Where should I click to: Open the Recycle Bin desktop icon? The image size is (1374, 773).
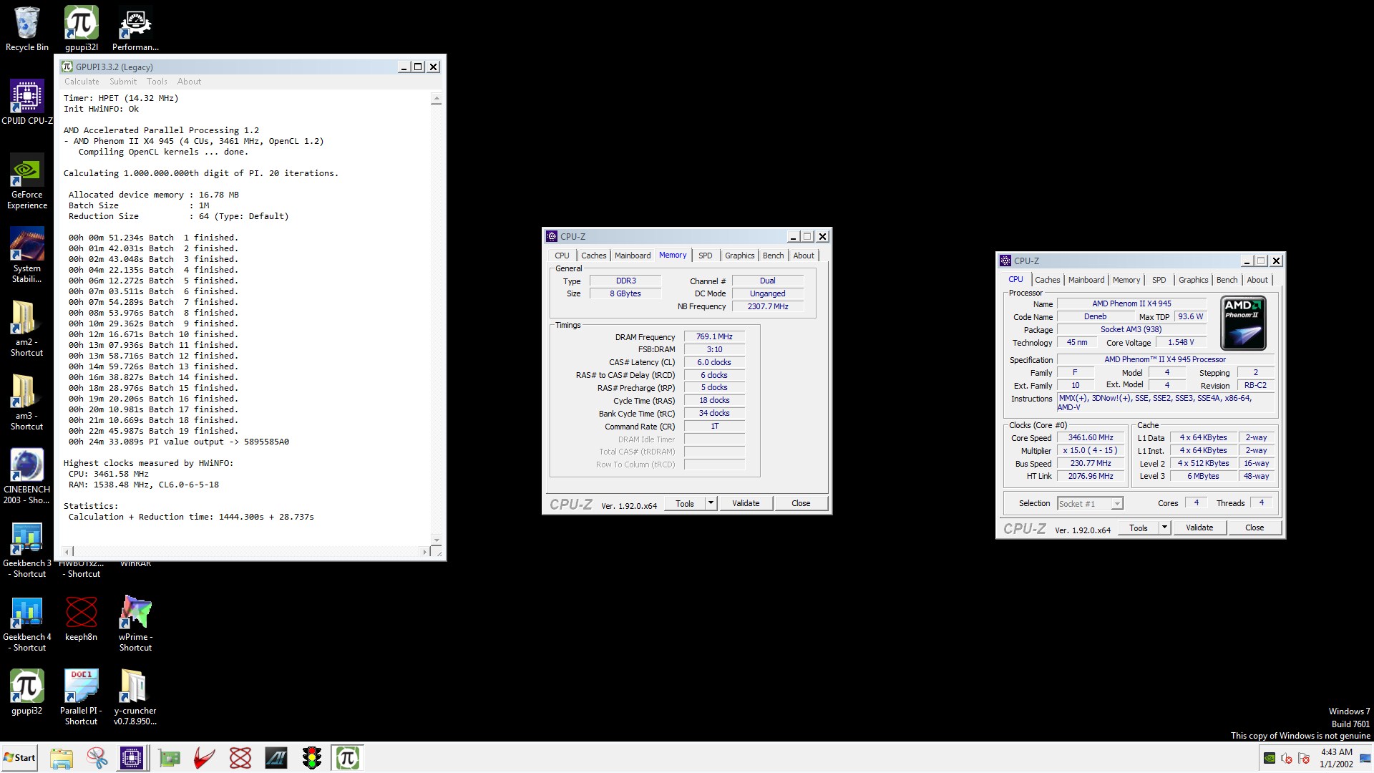26,29
